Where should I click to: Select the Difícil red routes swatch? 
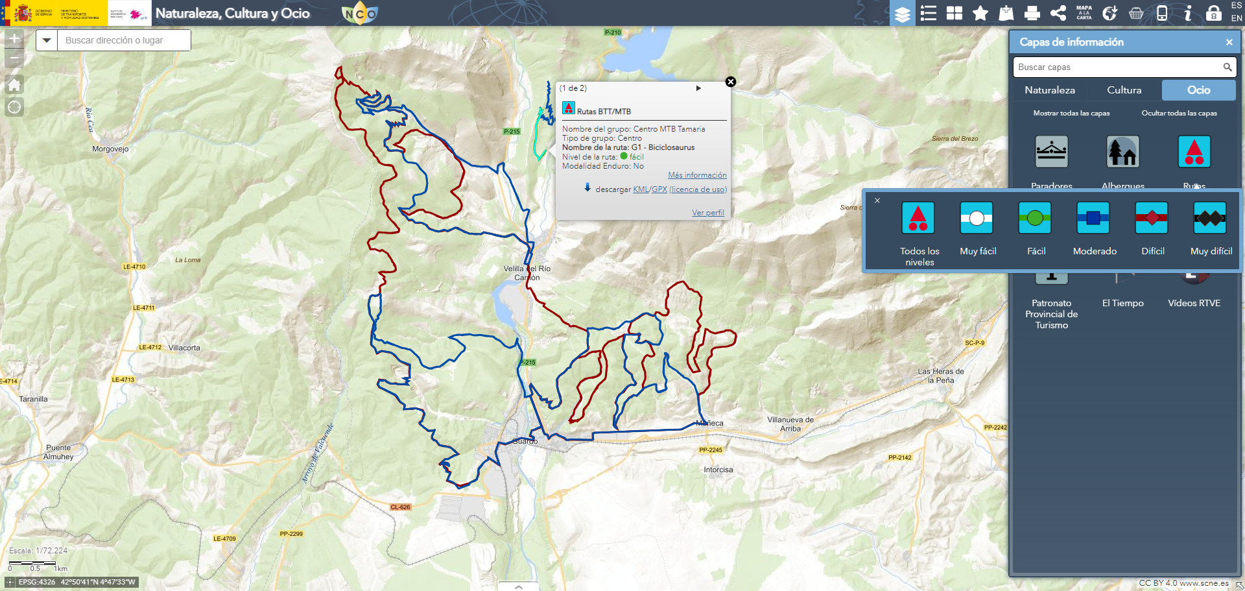tap(1152, 218)
